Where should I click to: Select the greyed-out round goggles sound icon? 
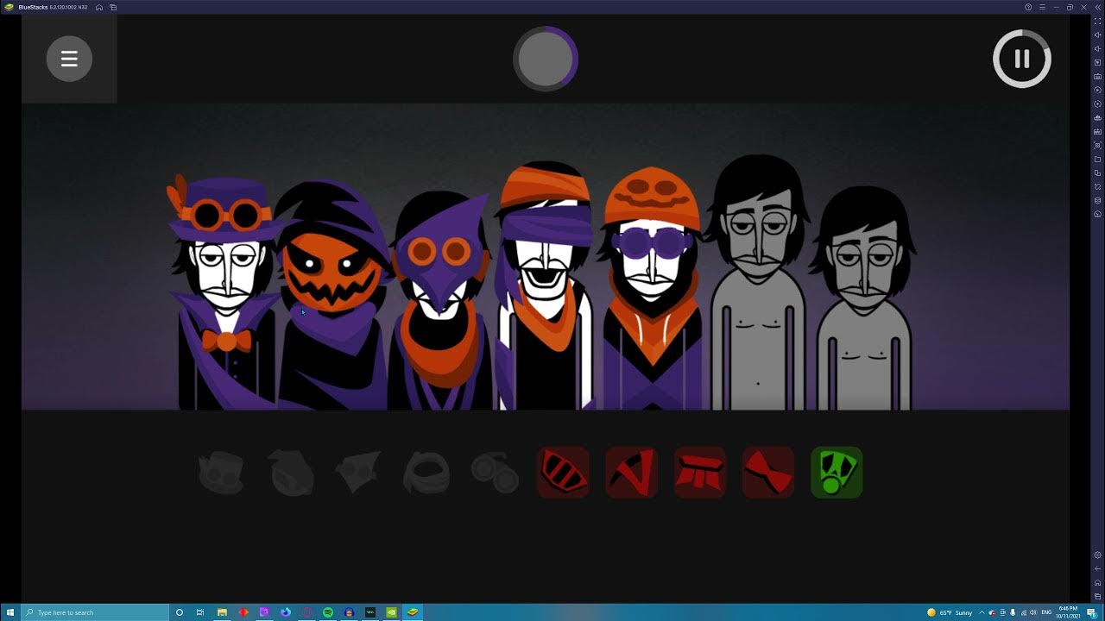tap(495, 473)
